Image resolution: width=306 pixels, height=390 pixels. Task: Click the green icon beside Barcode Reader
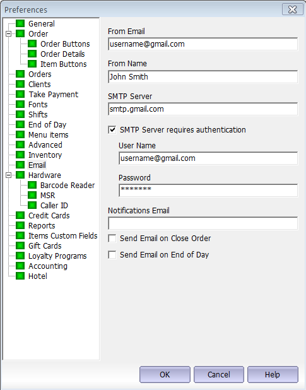[x=32, y=185]
